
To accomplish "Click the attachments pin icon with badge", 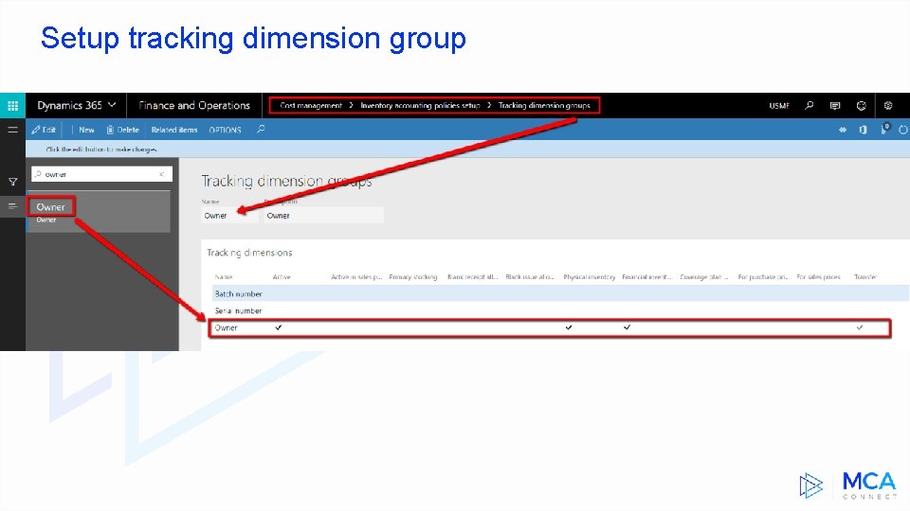I will [x=884, y=129].
